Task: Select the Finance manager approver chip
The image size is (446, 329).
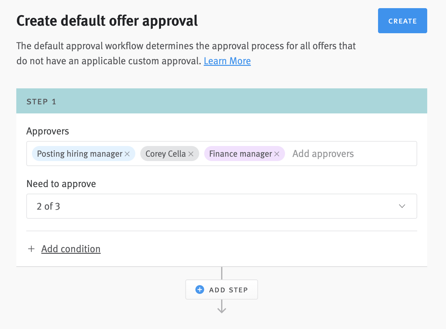Action: point(241,154)
